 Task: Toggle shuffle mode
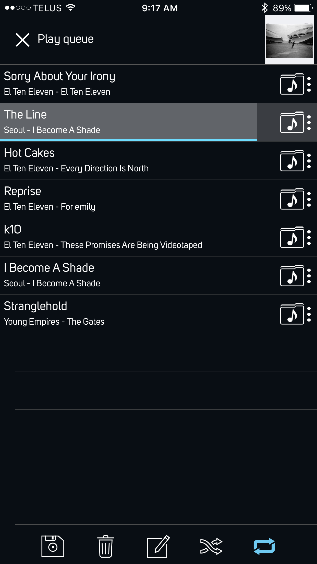click(x=211, y=546)
